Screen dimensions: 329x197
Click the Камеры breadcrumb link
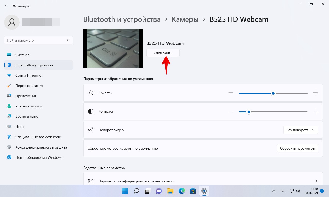[x=185, y=19]
